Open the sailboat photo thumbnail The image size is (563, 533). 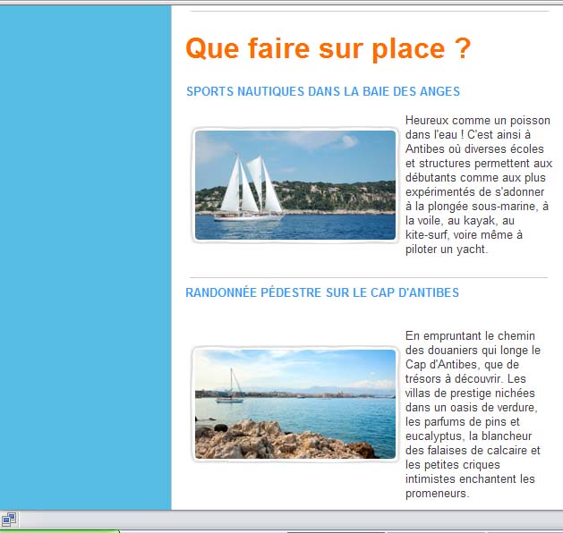pyautogui.click(x=295, y=185)
